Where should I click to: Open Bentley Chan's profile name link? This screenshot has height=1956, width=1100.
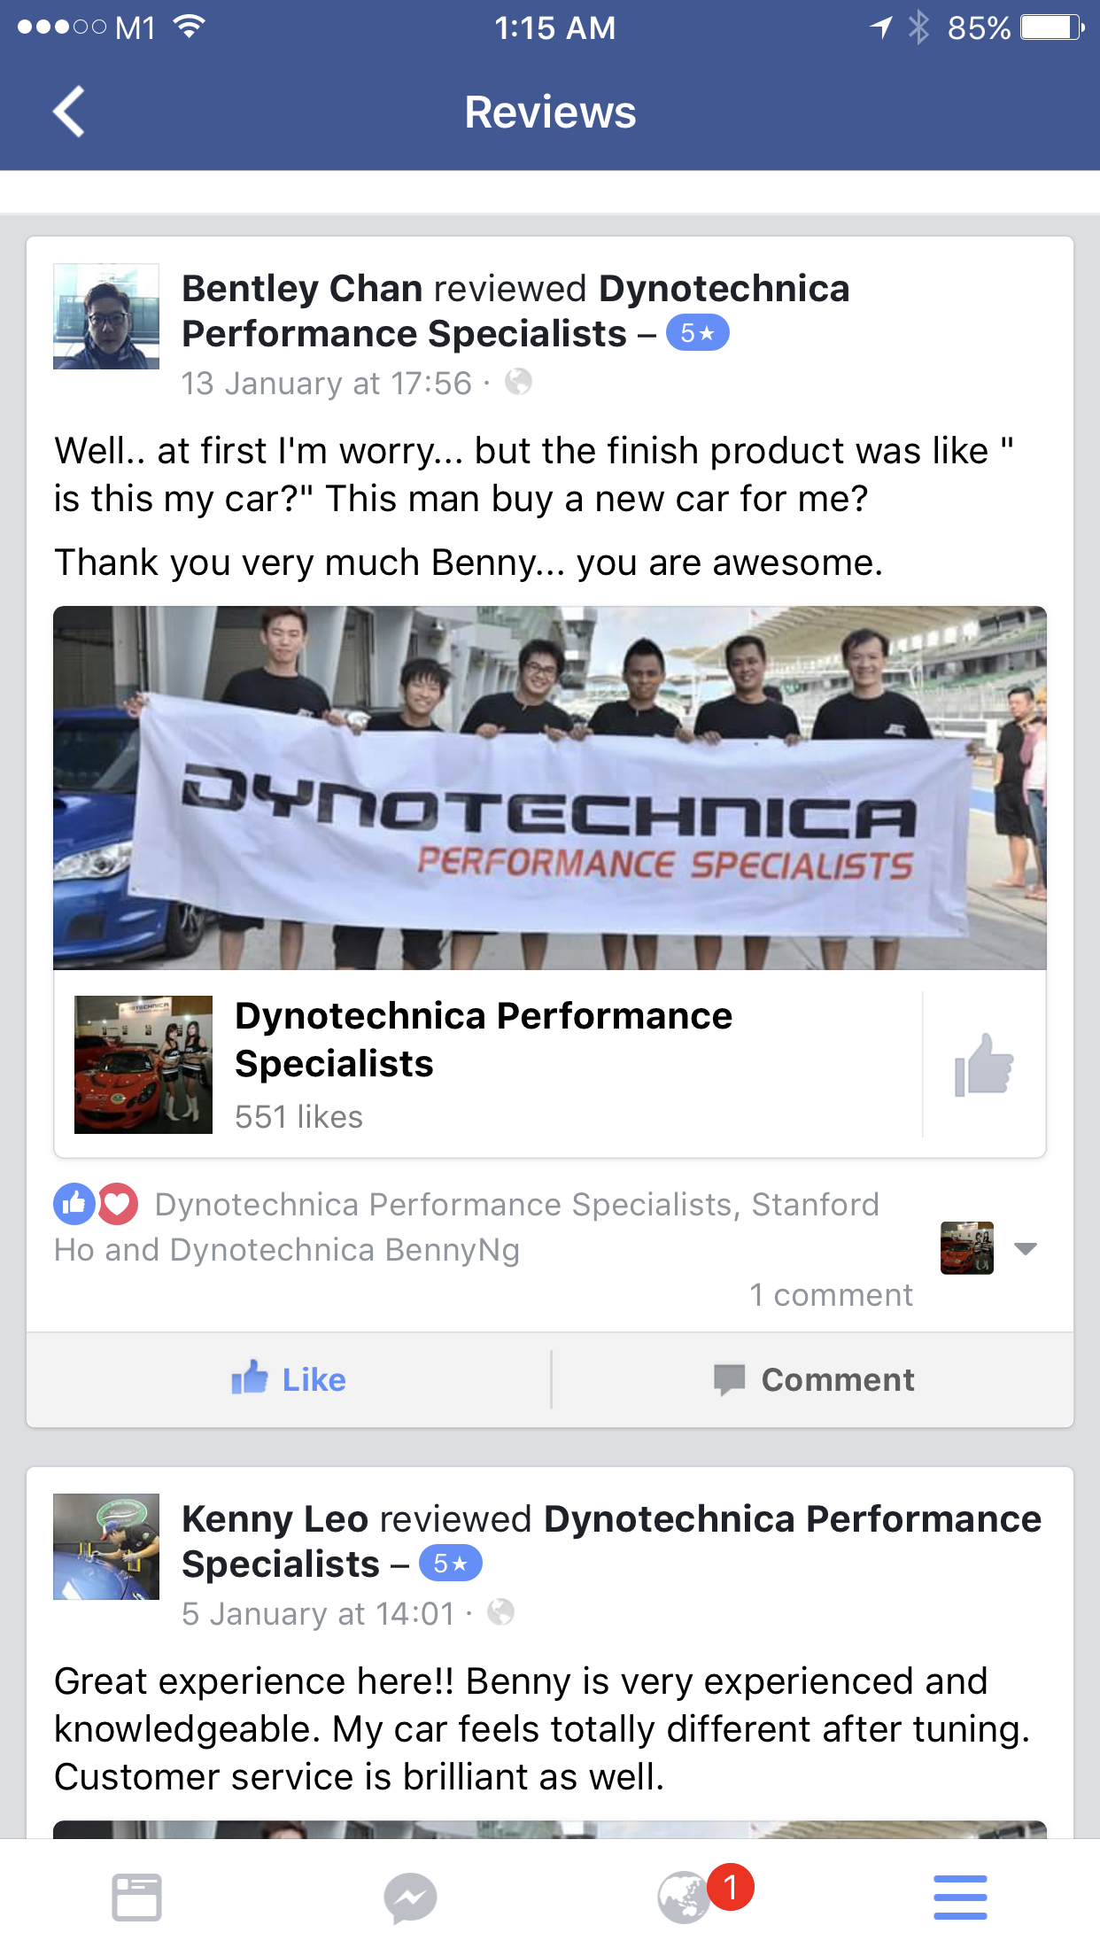[302, 289]
